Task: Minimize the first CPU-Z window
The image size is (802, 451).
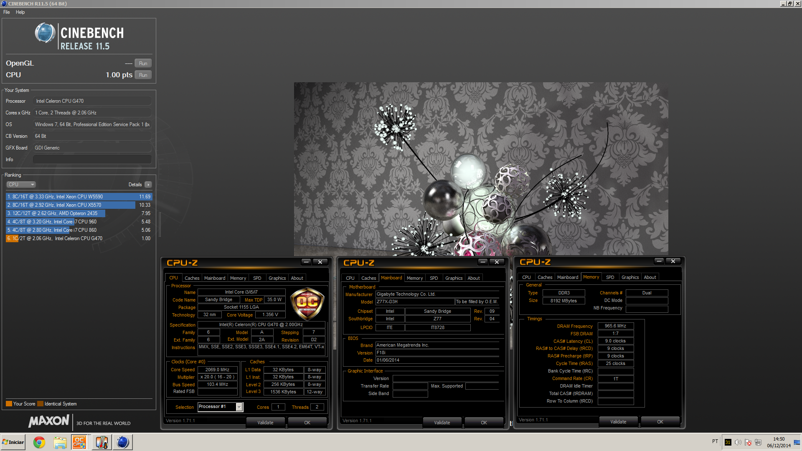Action: [307, 262]
